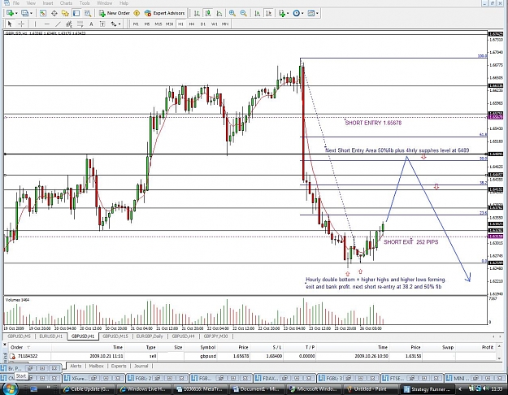The image size is (508, 395).
Task: Open the Journal tab in Terminal
Action: [141, 366]
